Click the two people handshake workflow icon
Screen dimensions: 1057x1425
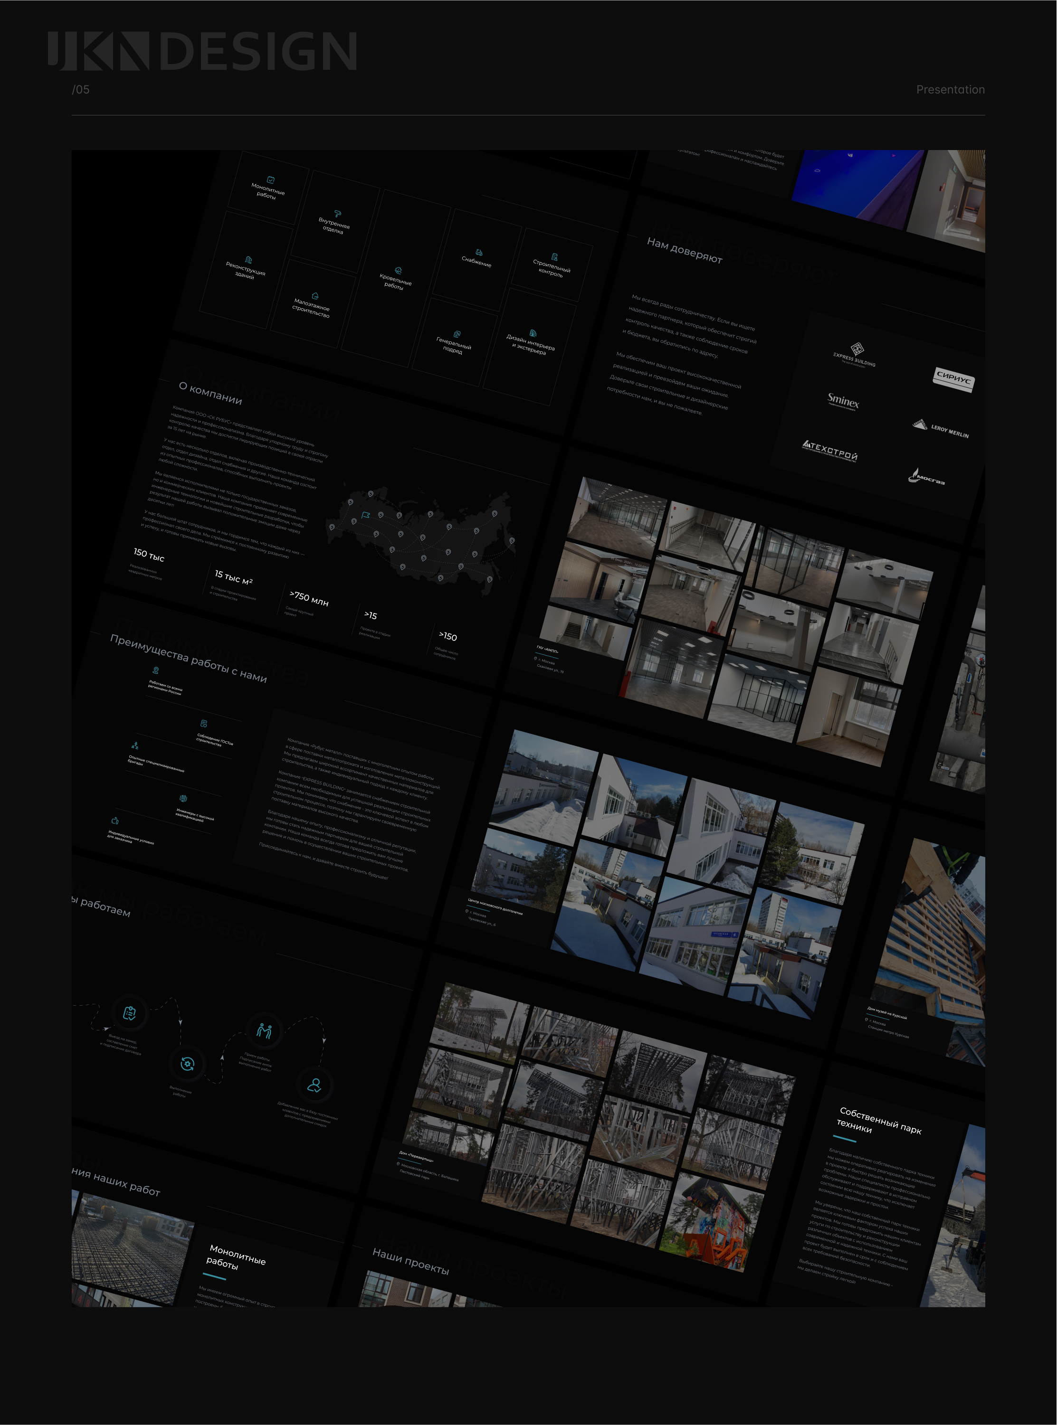tap(264, 1030)
